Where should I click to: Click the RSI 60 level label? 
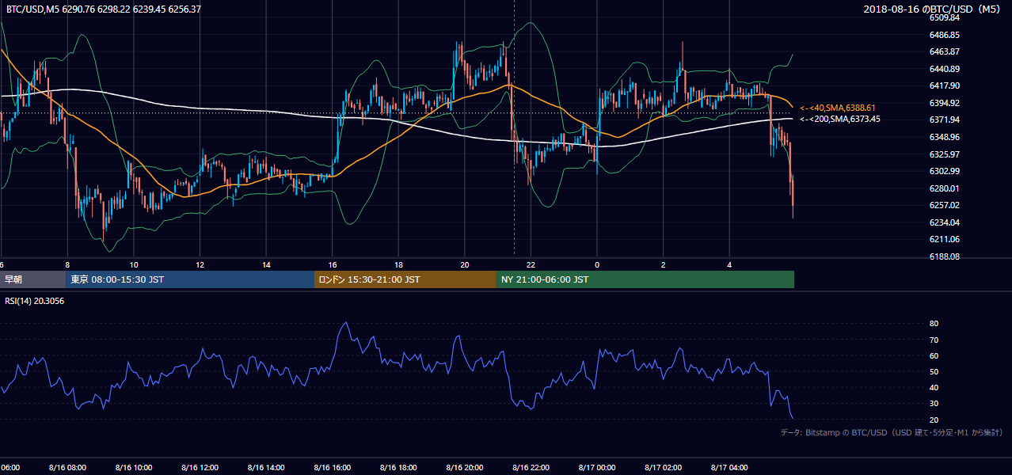934,355
